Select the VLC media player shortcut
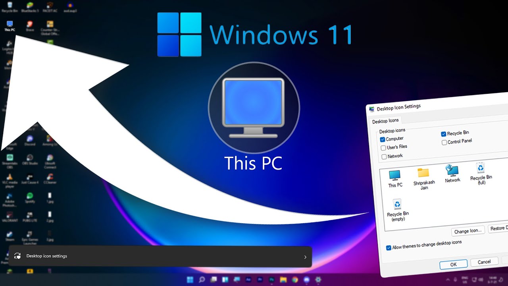508x286 pixels. click(x=10, y=181)
